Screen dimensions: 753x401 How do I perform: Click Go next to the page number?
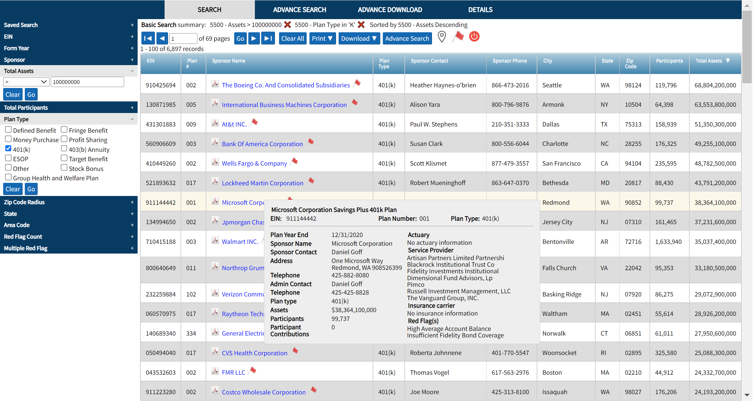click(240, 39)
